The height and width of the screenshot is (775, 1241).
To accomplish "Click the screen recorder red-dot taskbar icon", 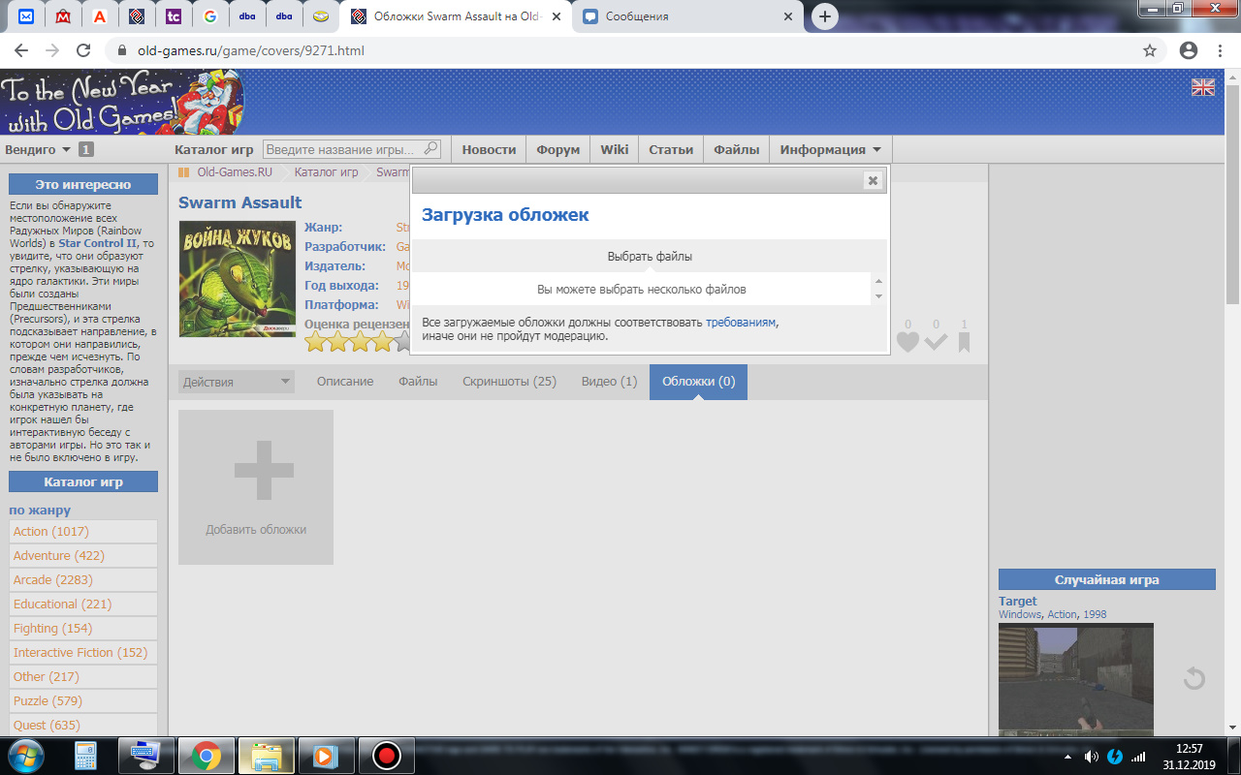I will [x=387, y=755].
